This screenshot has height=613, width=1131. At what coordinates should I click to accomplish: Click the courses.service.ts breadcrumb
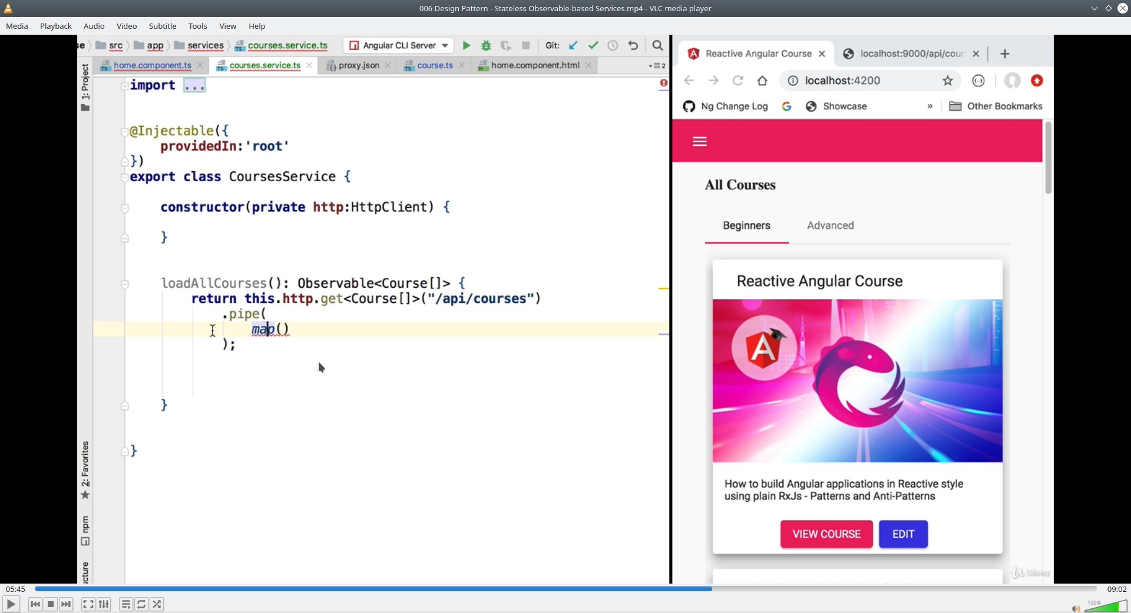click(281, 45)
